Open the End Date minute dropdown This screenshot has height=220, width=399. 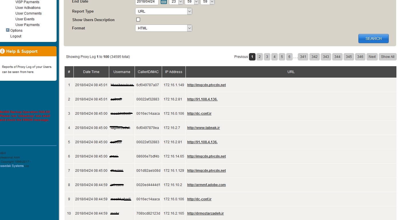192,2
